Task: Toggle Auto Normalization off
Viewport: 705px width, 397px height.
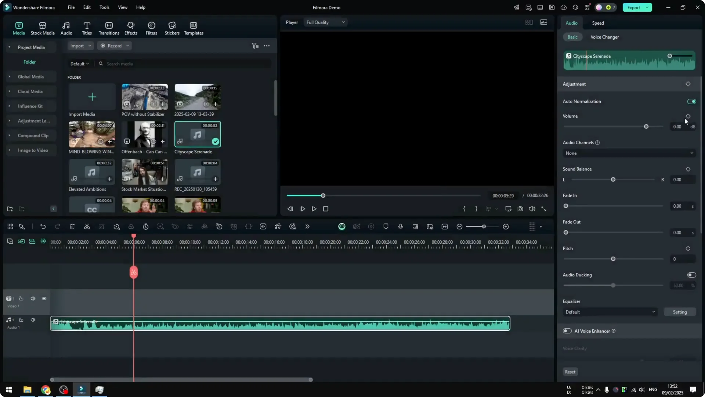Action: [691, 101]
